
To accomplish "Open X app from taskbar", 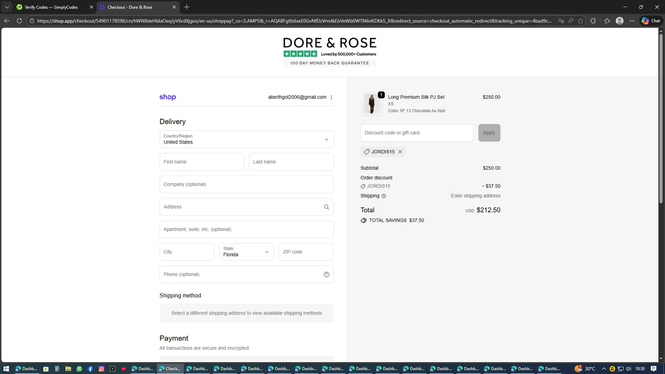I will 113,369.
